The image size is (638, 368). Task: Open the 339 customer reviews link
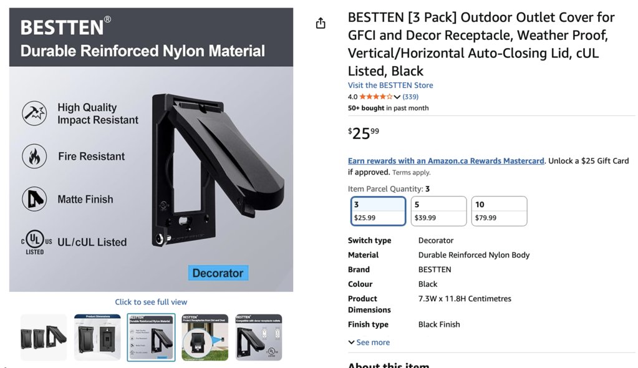(x=410, y=97)
